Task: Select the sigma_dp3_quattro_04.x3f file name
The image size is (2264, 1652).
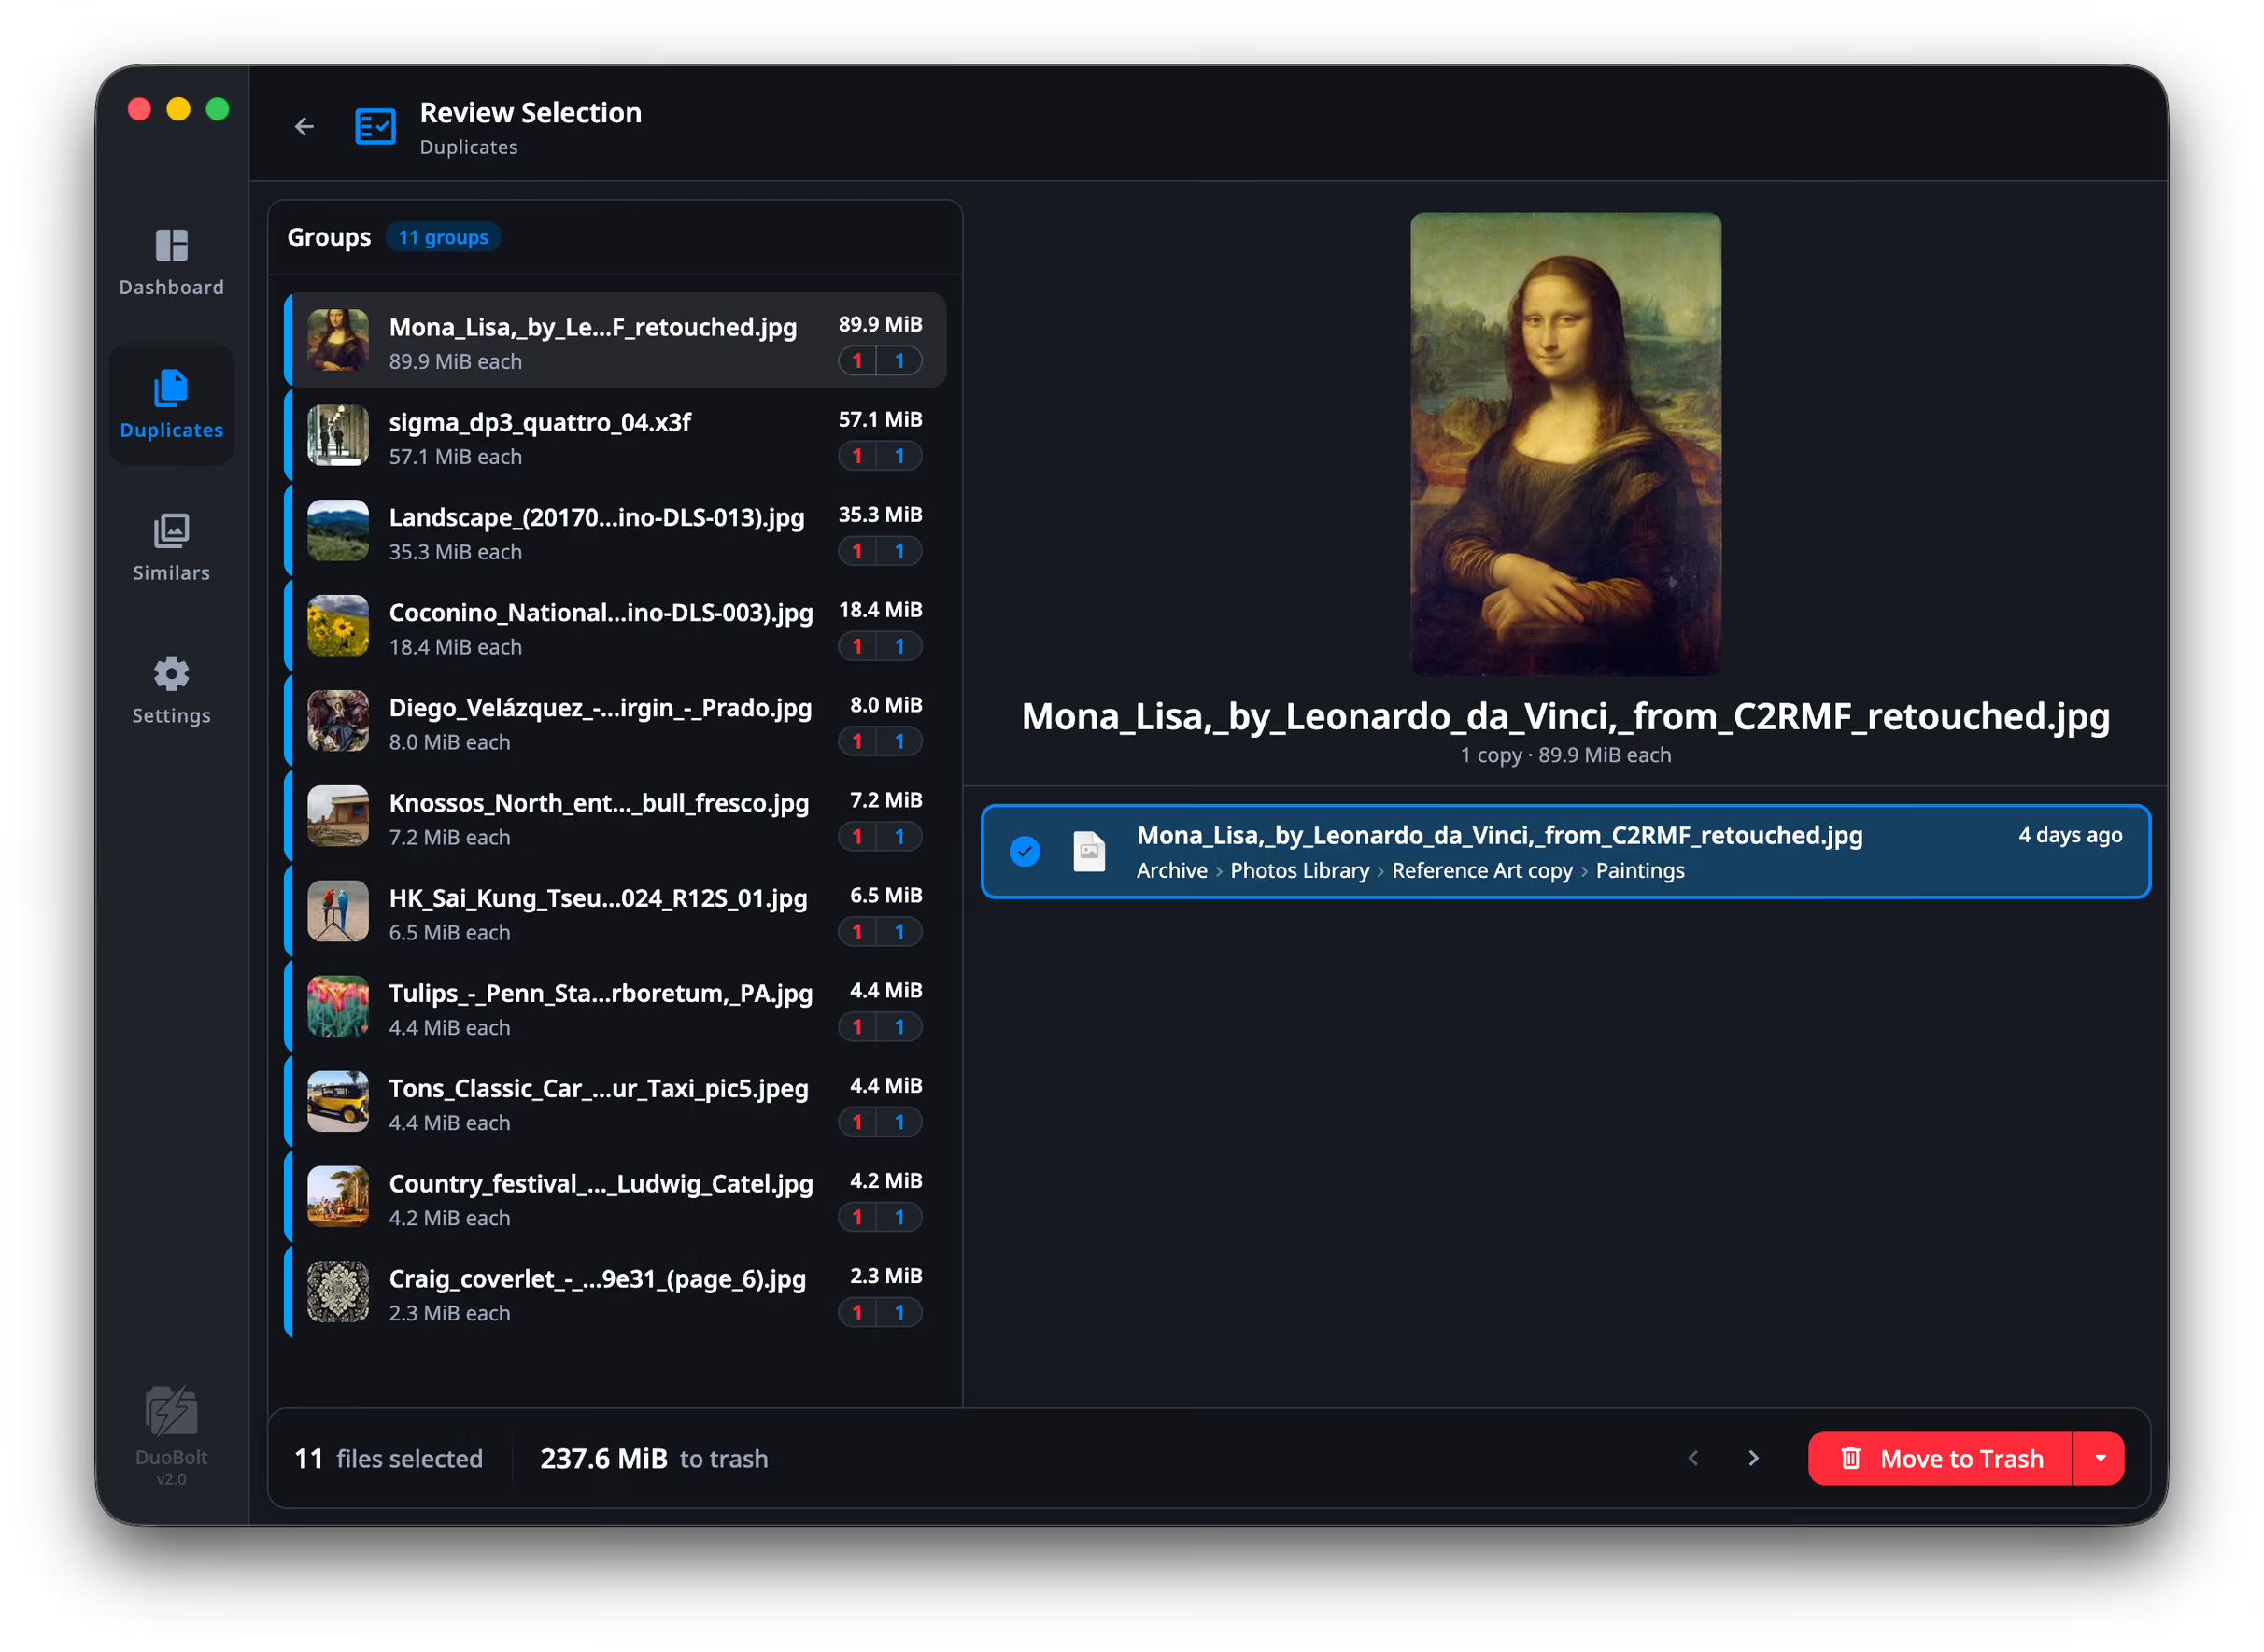Action: point(540,422)
